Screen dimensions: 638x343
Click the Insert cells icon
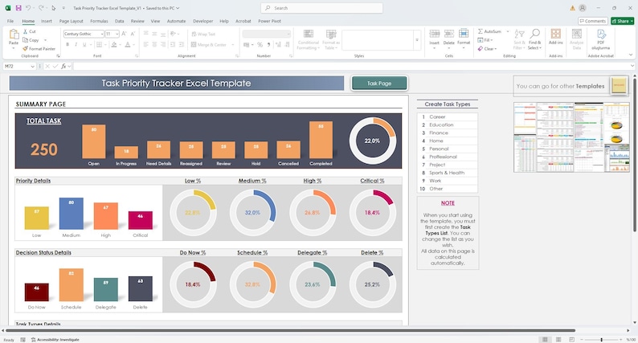click(x=435, y=35)
